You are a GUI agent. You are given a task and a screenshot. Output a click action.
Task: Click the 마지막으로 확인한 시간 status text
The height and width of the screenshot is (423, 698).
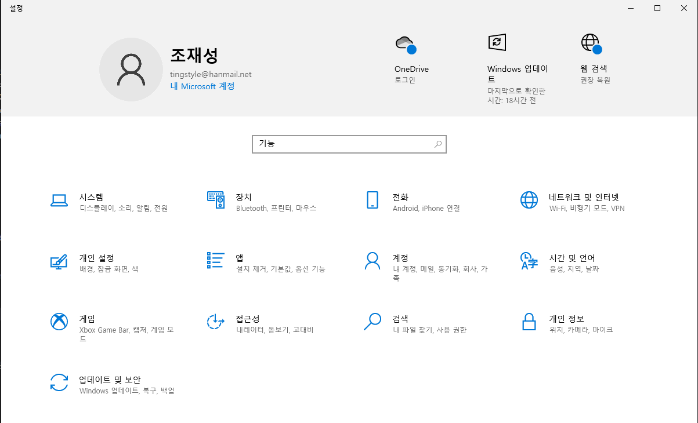516,96
